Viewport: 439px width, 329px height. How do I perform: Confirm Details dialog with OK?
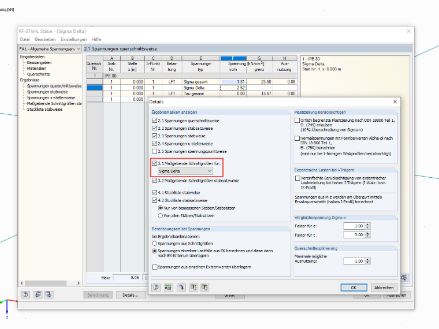pyautogui.click(x=354, y=287)
